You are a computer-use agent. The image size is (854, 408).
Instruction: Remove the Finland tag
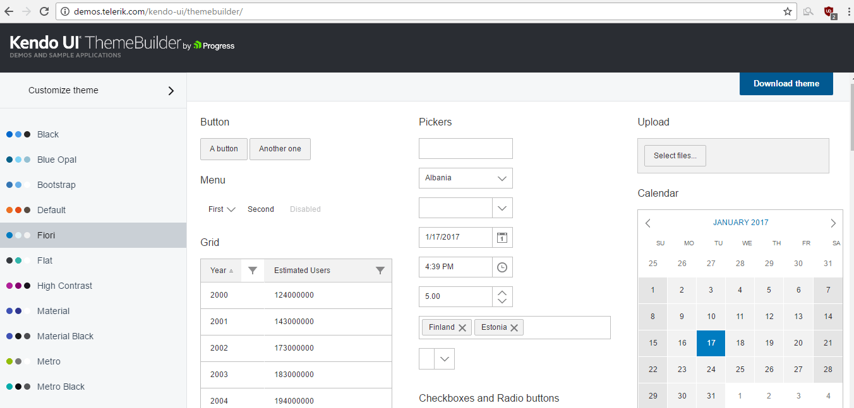[462, 327]
